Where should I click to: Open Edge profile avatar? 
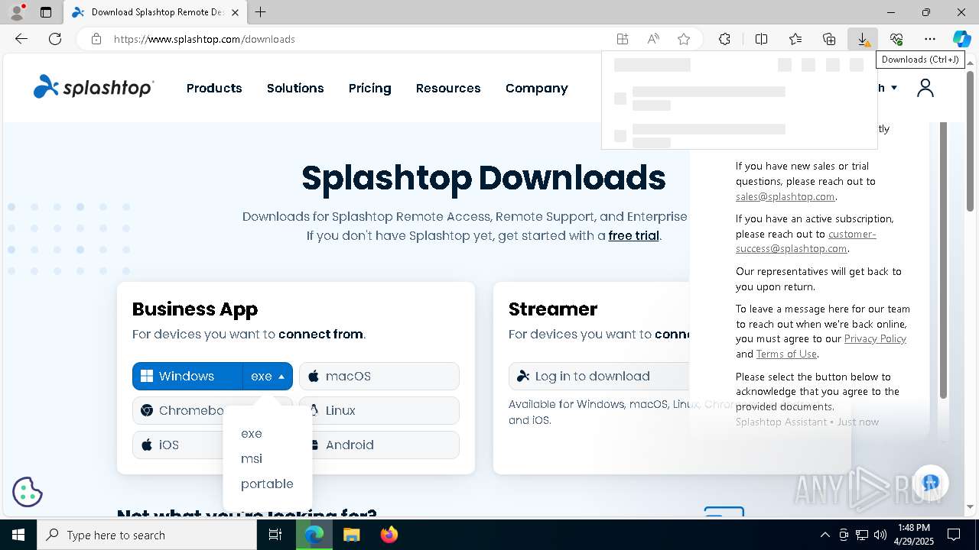(16, 12)
